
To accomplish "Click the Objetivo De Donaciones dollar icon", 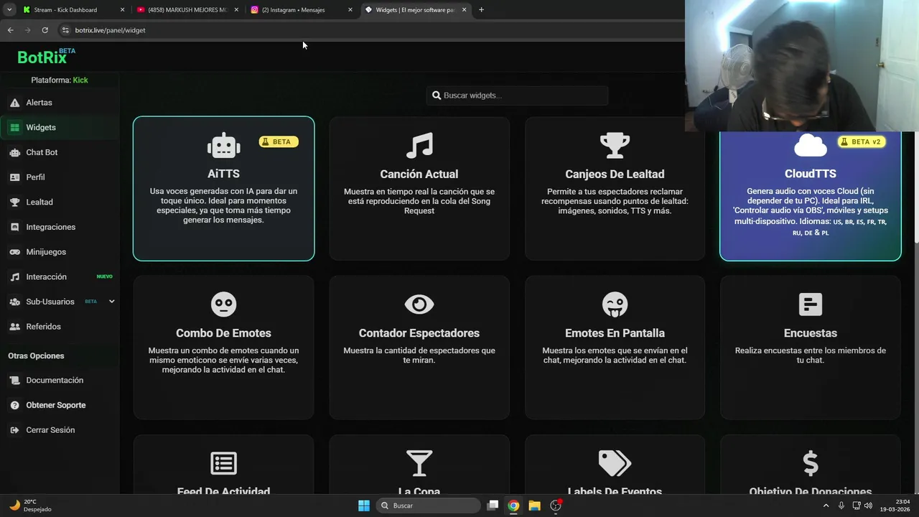I will [x=811, y=463].
